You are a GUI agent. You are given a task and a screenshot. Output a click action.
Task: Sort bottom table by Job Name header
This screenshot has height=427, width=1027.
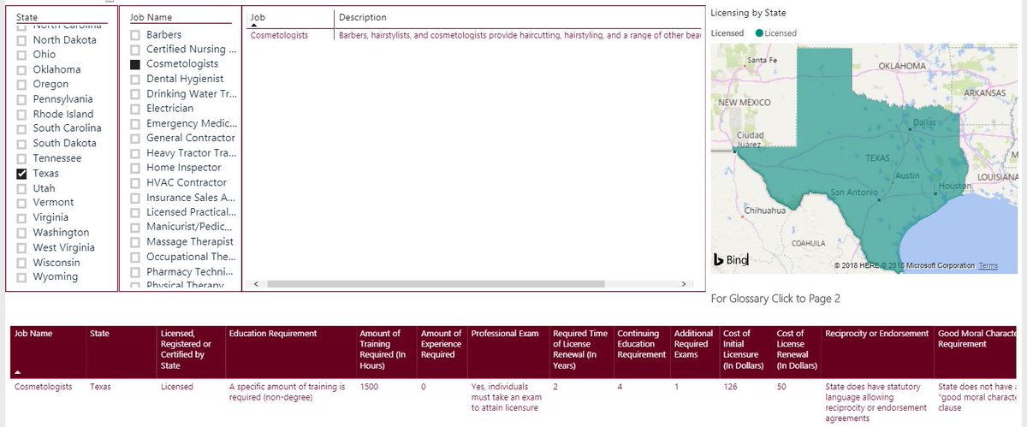(x=34, y=334)
